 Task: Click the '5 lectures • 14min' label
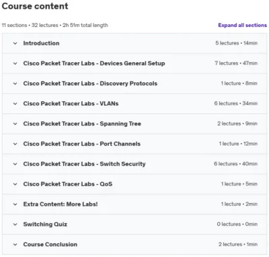236,43
